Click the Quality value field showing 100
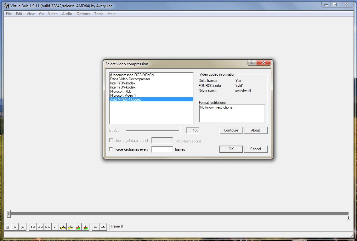 click(193, 131)
